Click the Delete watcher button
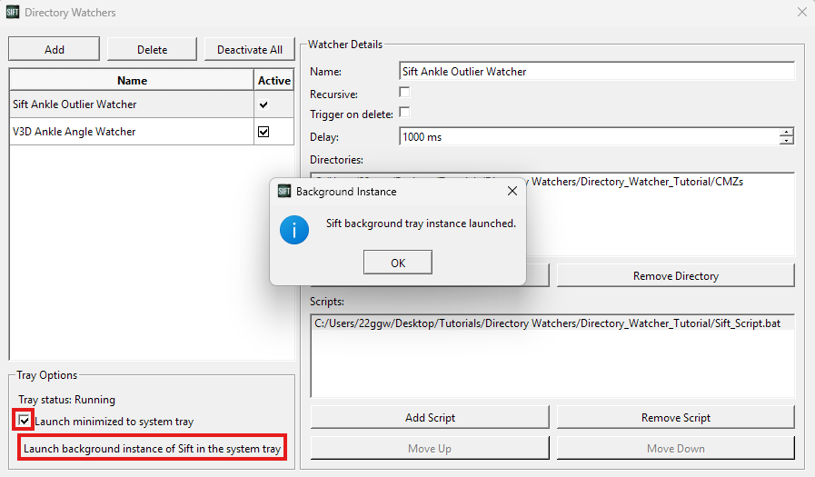This screenshot has height=477, width=815. pyautogui.click(x=153, y=49)
